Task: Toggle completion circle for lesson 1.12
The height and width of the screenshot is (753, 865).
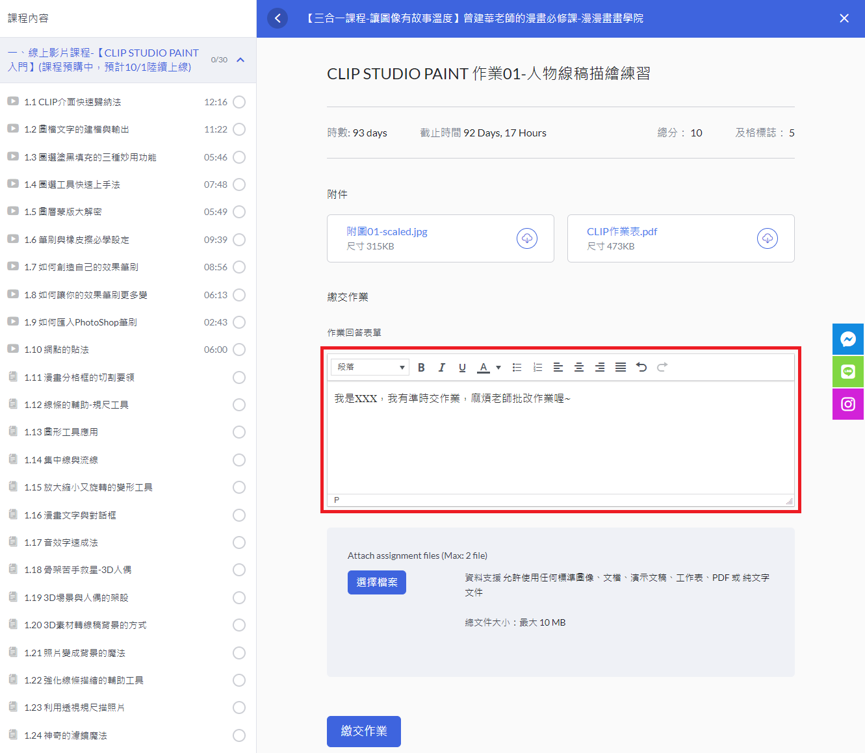Action: pyautogui.click(x=239, y=405)
